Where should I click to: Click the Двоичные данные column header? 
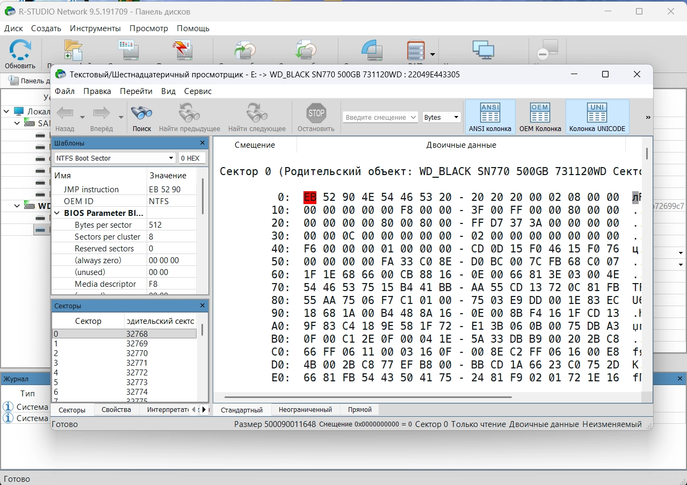click(x=461, y=145)
